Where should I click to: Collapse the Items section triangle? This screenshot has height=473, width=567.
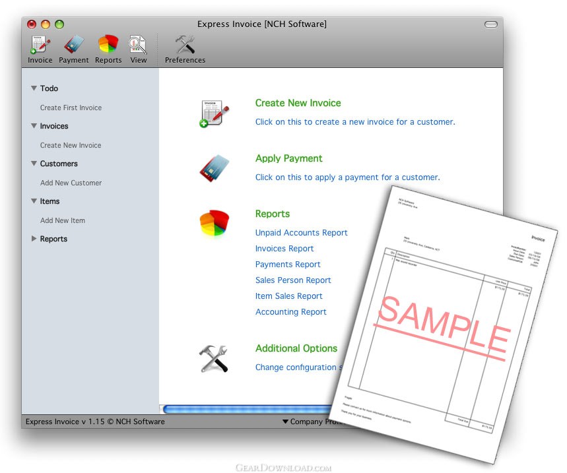click(x=34, y=201)
